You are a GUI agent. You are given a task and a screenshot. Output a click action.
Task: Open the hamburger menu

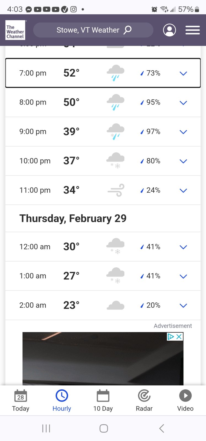192,30
